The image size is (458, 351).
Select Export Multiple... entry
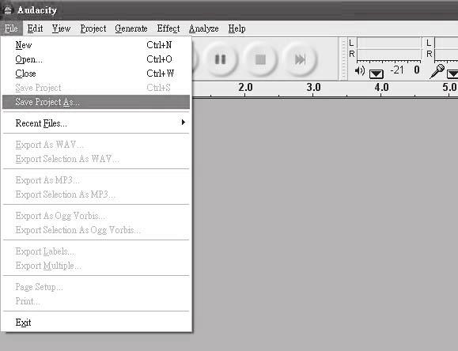(x=96, y=266)
